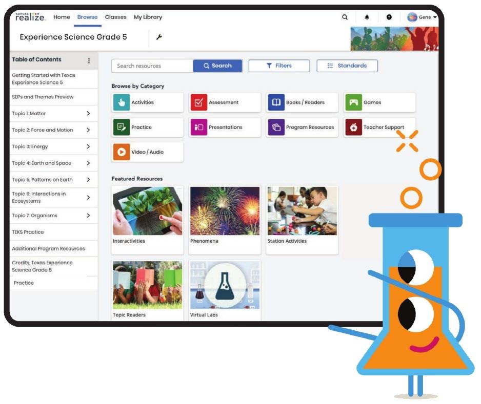Expand Topic 7: Organisms chevron
The image size is (481, 404).
coord(88,216)
